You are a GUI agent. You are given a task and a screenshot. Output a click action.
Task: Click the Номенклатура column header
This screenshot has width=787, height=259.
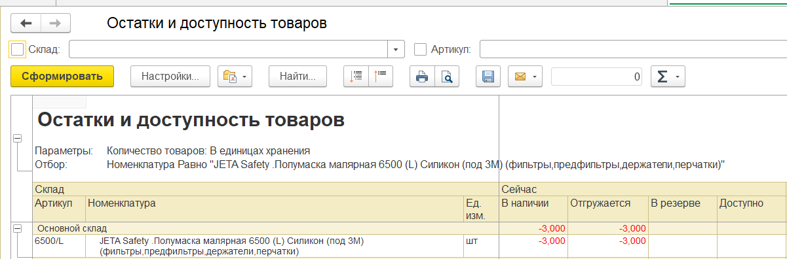274,209
